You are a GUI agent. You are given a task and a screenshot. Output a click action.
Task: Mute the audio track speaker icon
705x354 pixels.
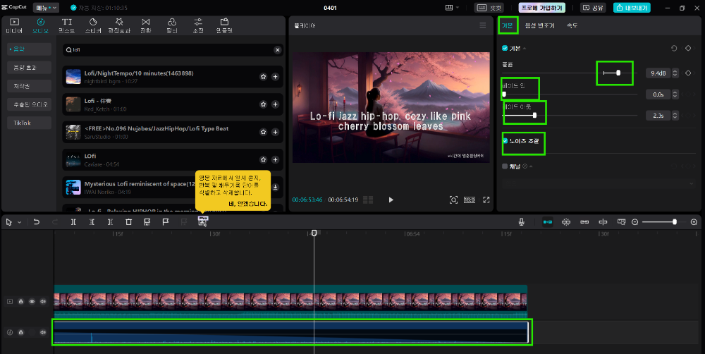pos(43,332)
